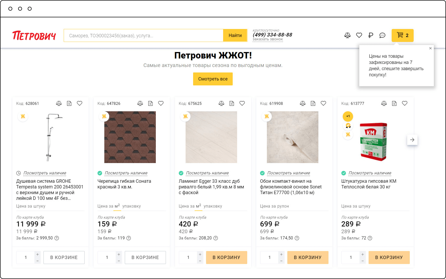This screenshot has width=446, height=279.
Task: Open the GROHE shower system image
Action: [x=50, y=137]
